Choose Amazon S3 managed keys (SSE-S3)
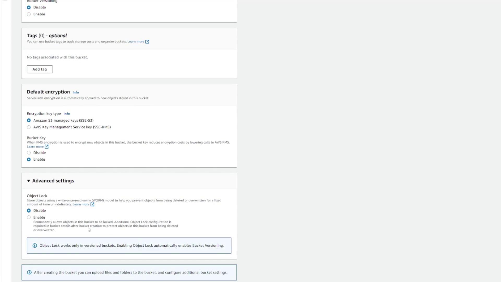This screenshot has height=282, width=501. tap(29, 121)
